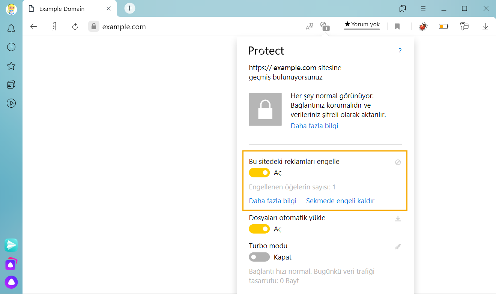Viewport: 496px width, 294px height.
Task: Click the Protect panel title
Action: pyautogui.click(x=266, y=51)
